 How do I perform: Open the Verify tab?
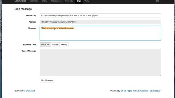coord(87,1)
